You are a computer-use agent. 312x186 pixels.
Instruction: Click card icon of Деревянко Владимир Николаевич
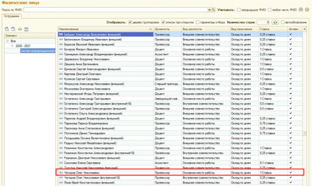(61, 59)
